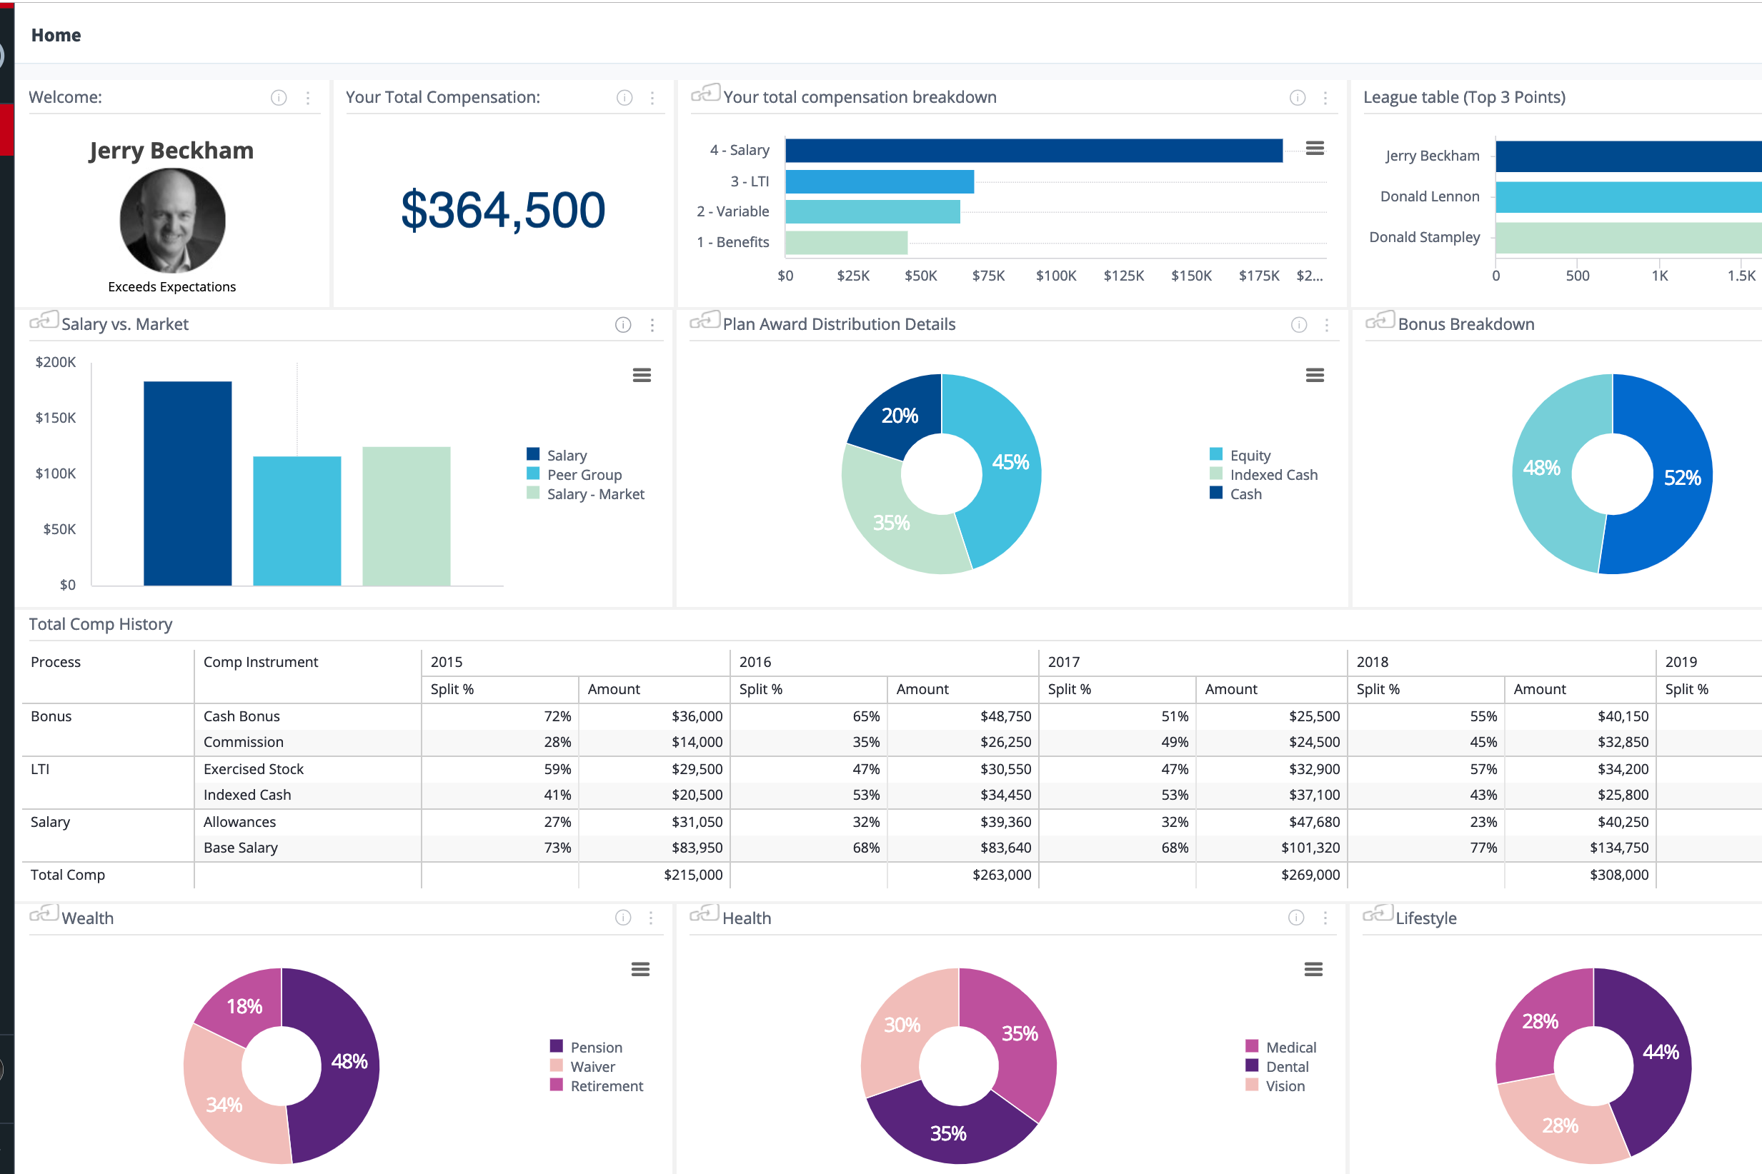Open hamburger chart menu in compensation breakdown
Image resolution: width=1762 pixels, height=1174 pixels.
coord(1315,149)
